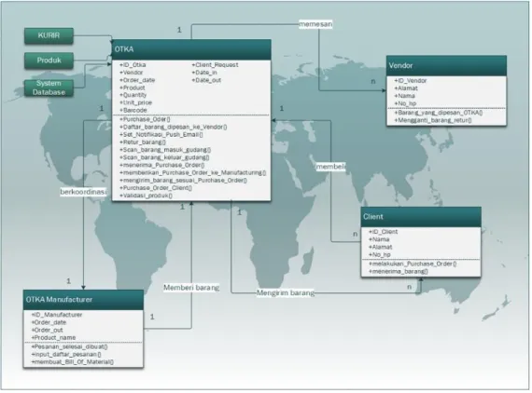The image size is (532, 393).
Task: Click +Mengganti_barang_retur() method
Action: 433,120
